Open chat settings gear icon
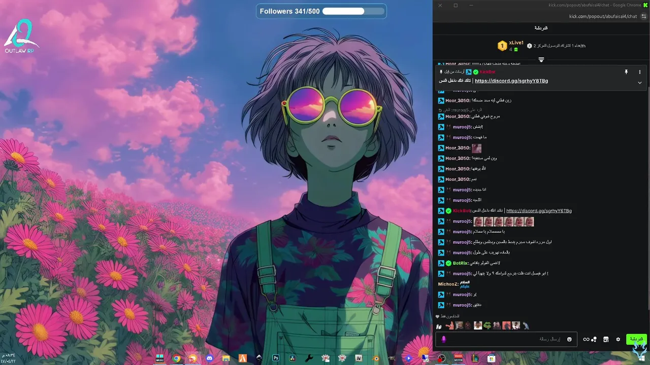 (x=618, y=339)
